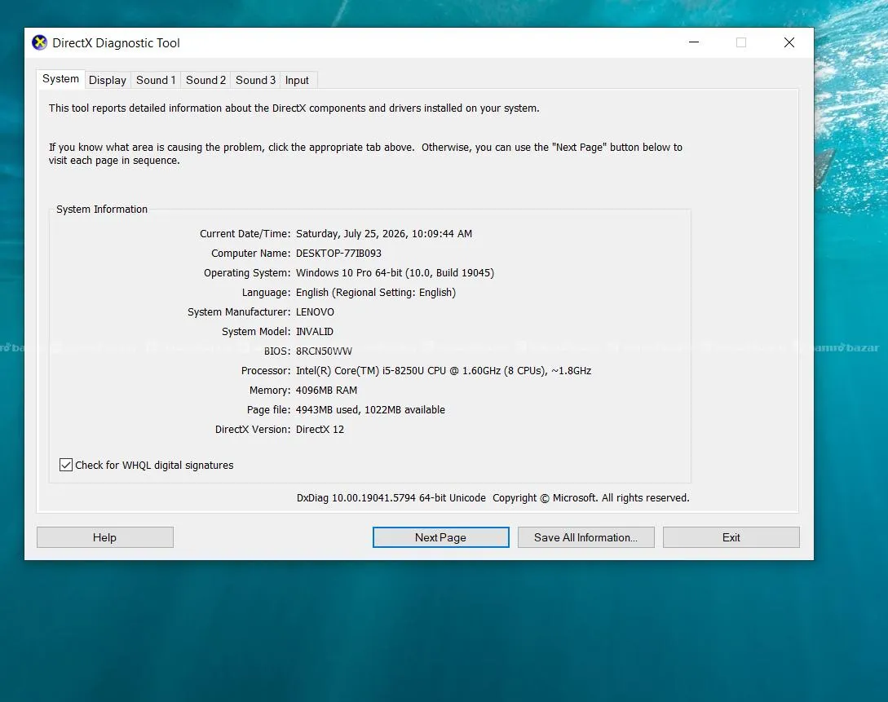Click the Next Page button
The width and height of the screenshot is (888, 702).
point(440,537)
